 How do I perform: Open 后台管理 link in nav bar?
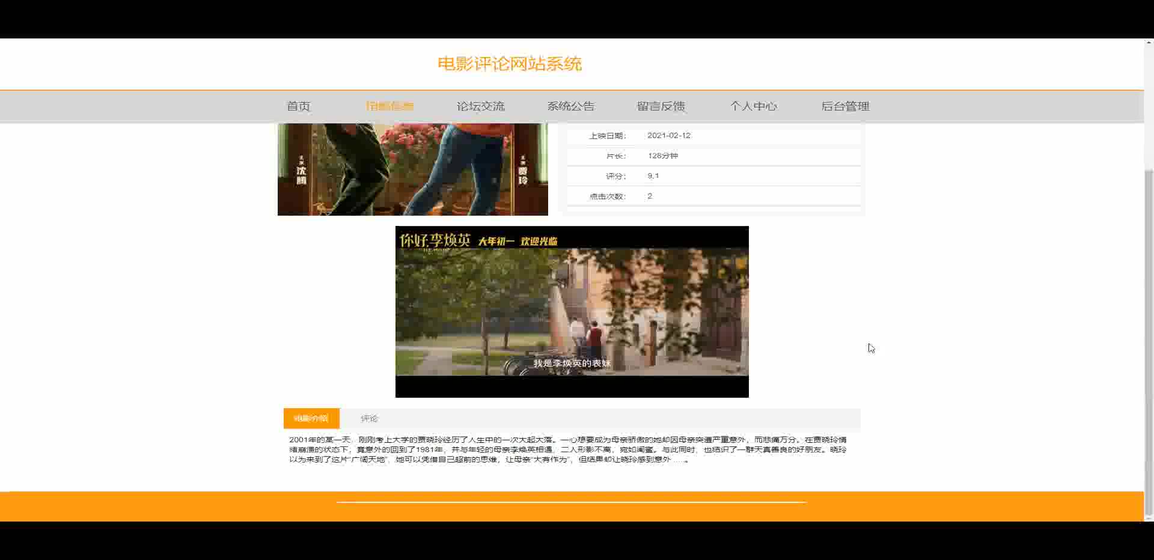tap(845, 106)
